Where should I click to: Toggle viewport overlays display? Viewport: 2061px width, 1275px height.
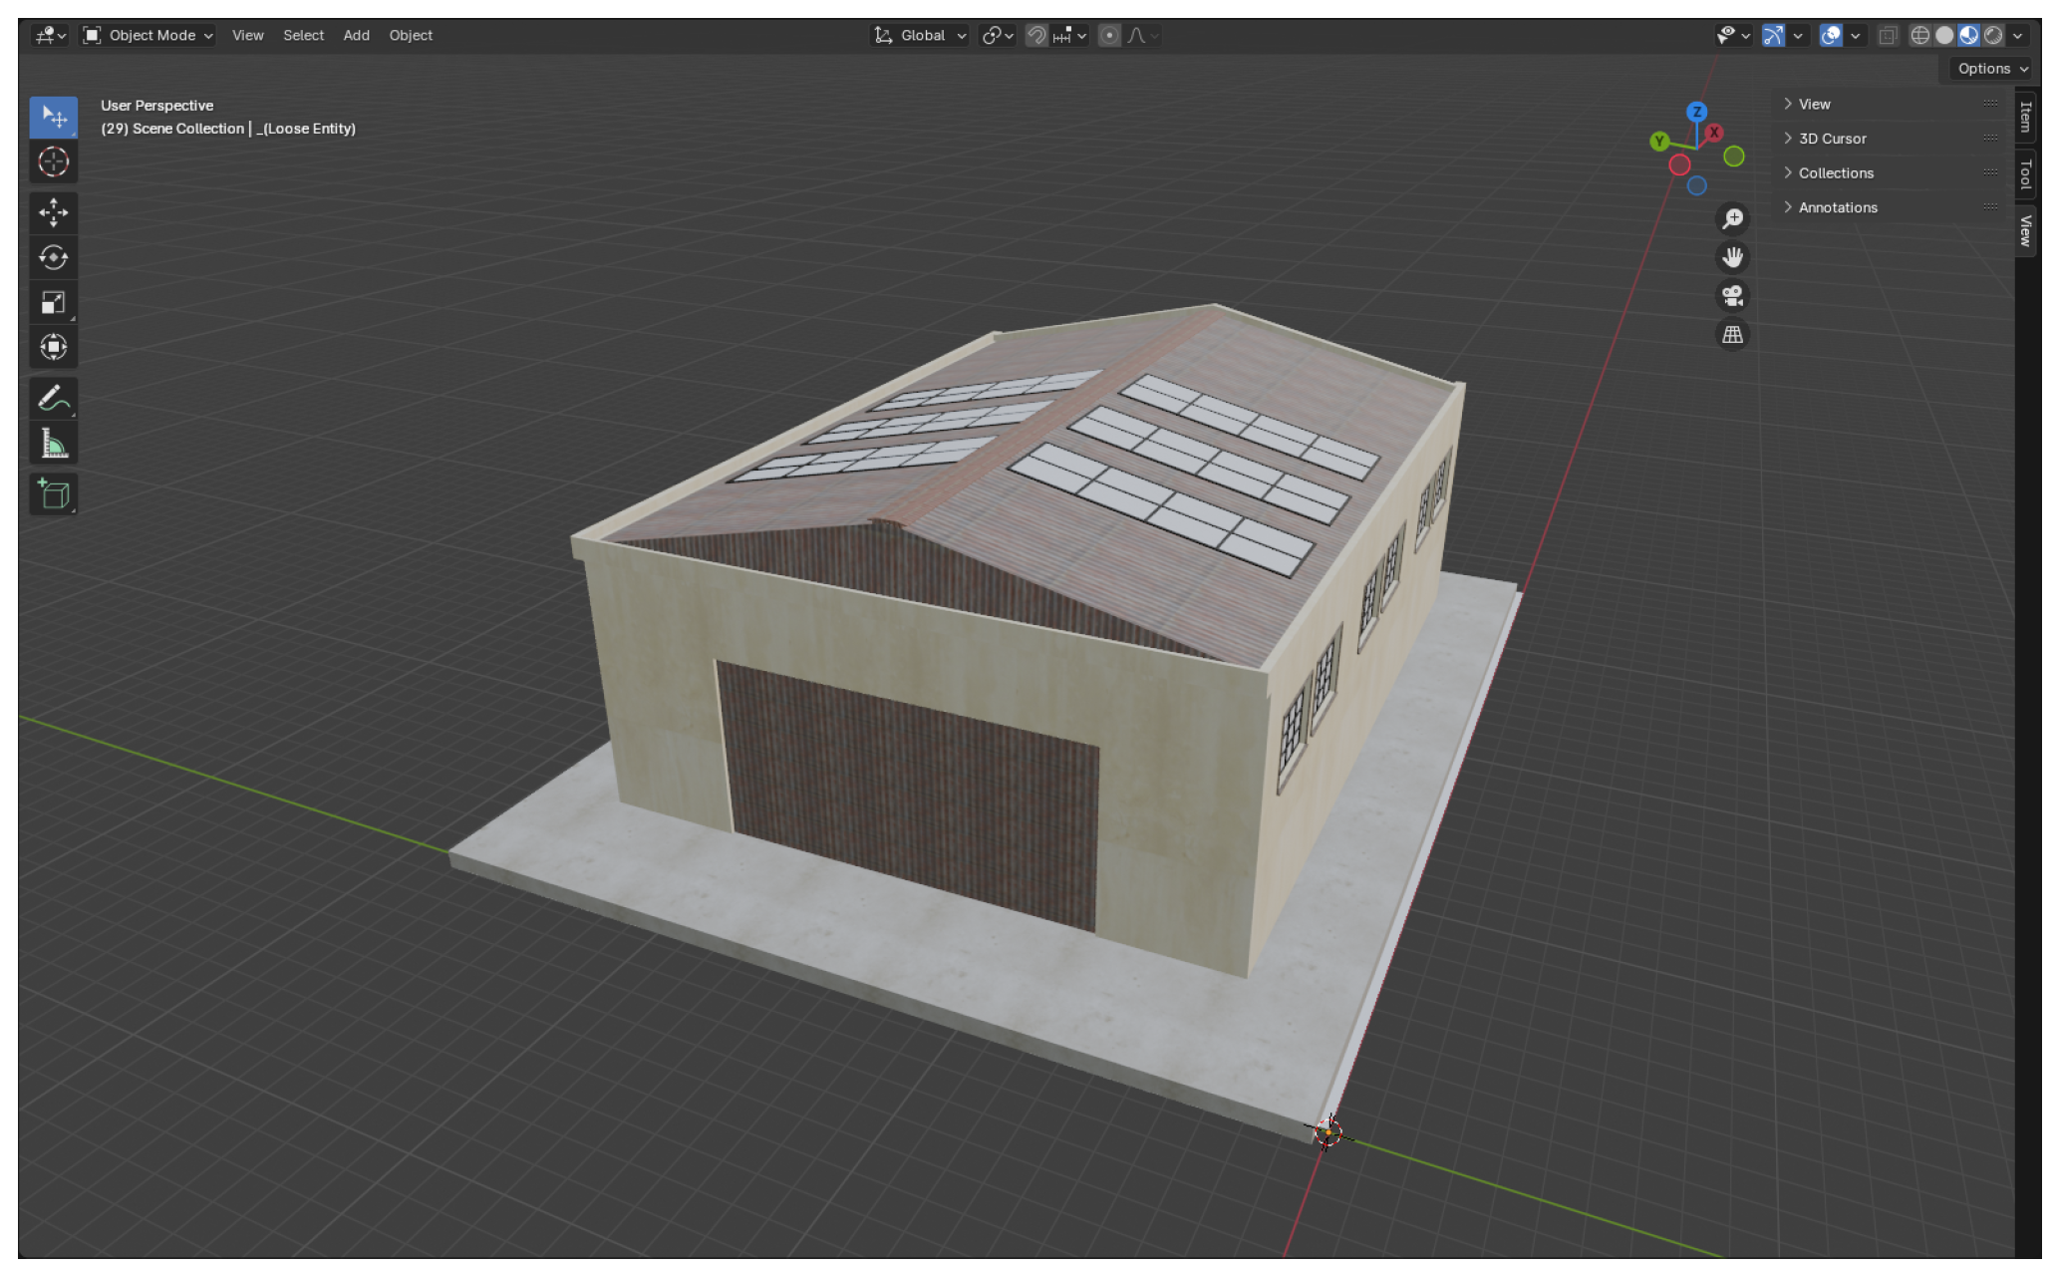pyautogui.click(x=1831, y=36)
